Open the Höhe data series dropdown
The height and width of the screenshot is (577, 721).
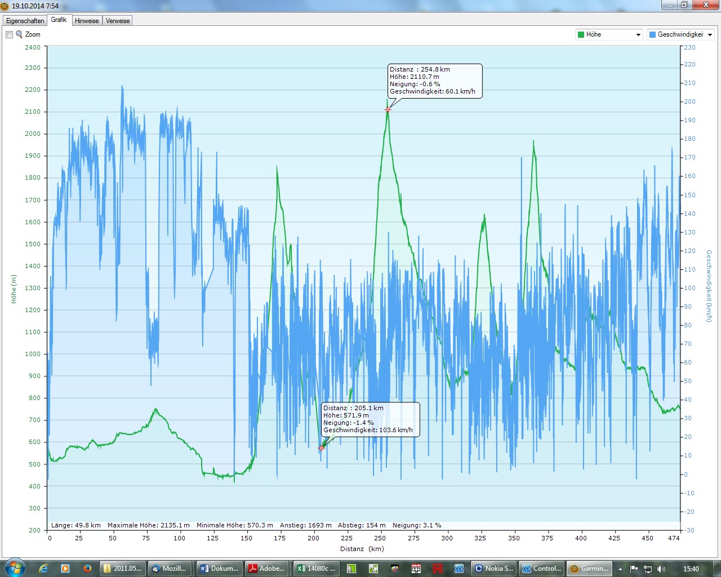(609, 34)
